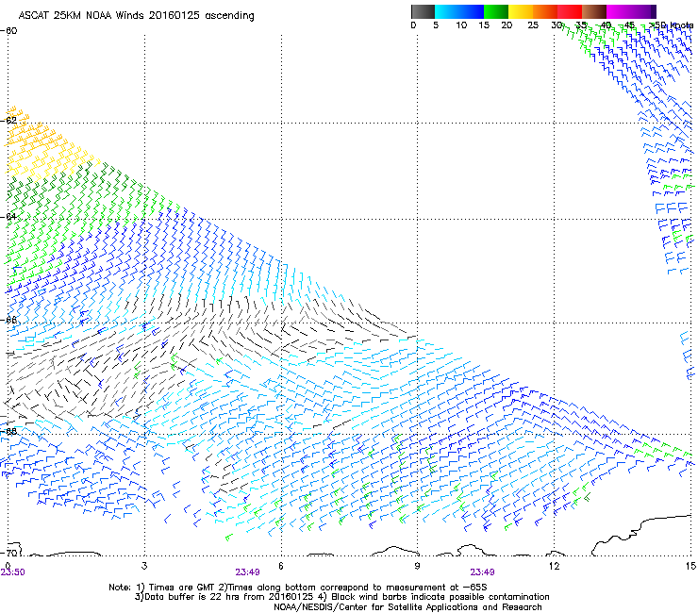Click the gray 0–5 knots legend segment
The height and width of the screenshot is (613, 698).
tap(423, 11)
